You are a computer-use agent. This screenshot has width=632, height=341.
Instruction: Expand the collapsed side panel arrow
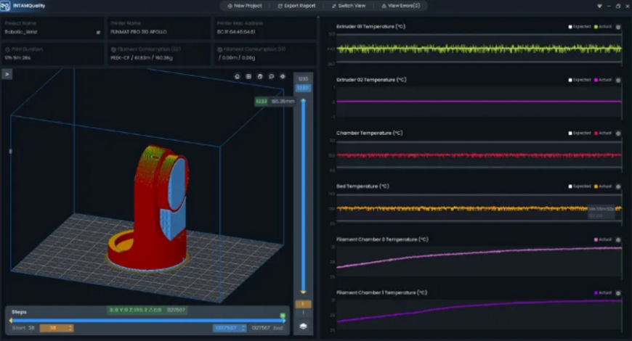click(x=7, y=74)
